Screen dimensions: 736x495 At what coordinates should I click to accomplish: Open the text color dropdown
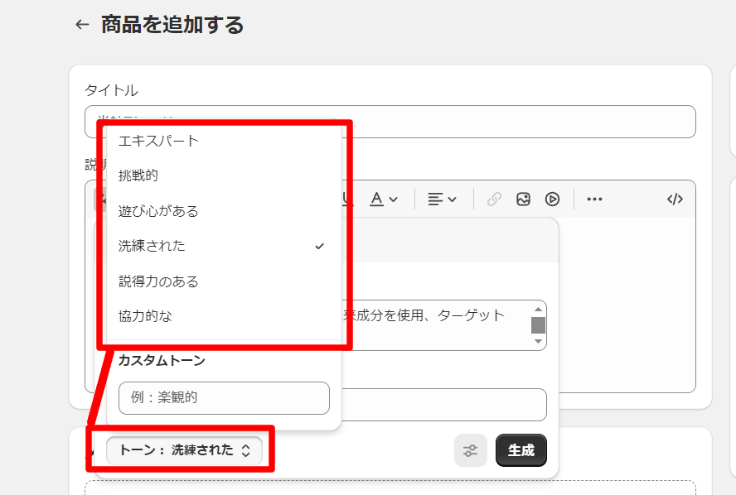pos(383,199)
